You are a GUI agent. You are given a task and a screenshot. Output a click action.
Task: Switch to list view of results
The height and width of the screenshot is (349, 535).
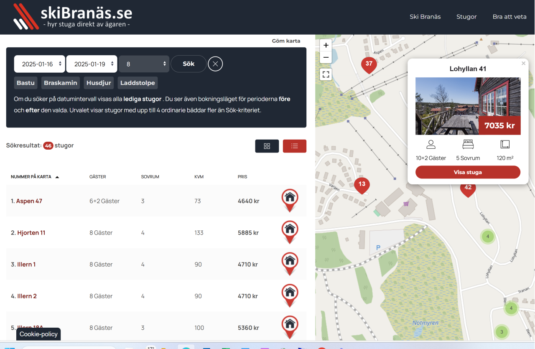tap(295, 146)
